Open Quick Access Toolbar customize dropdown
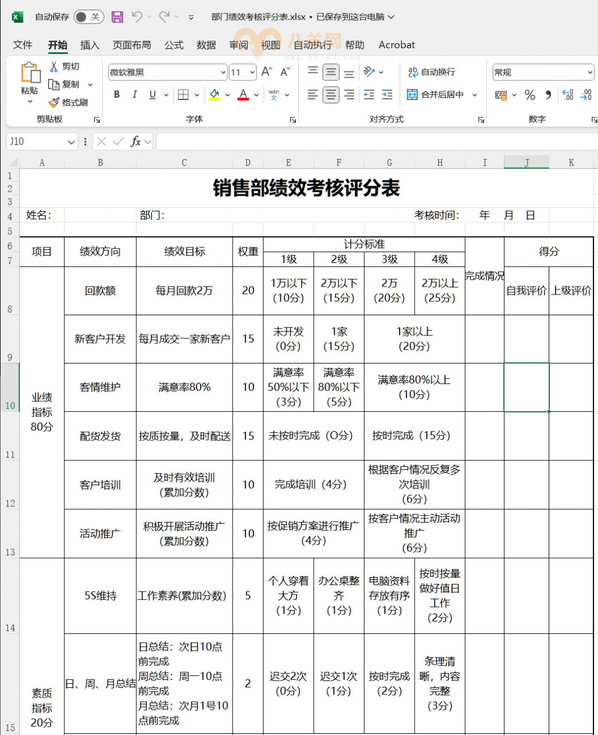Screen dimensions: 598x735 (x=191, y=17)
